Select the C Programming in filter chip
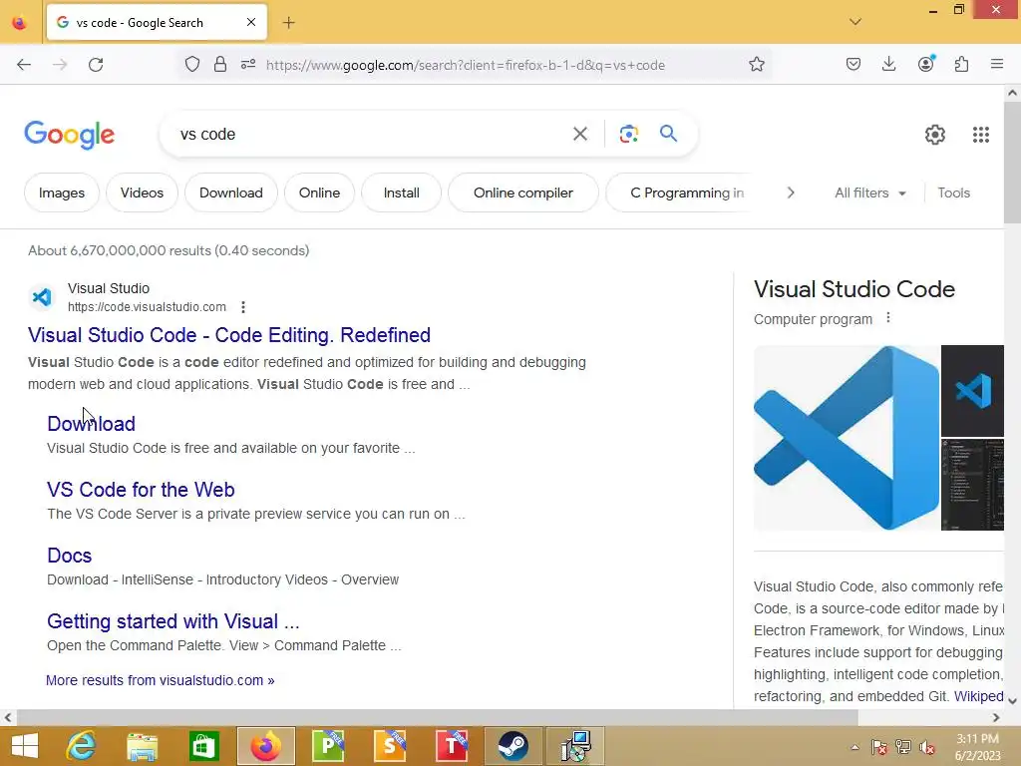 point(680,192)
